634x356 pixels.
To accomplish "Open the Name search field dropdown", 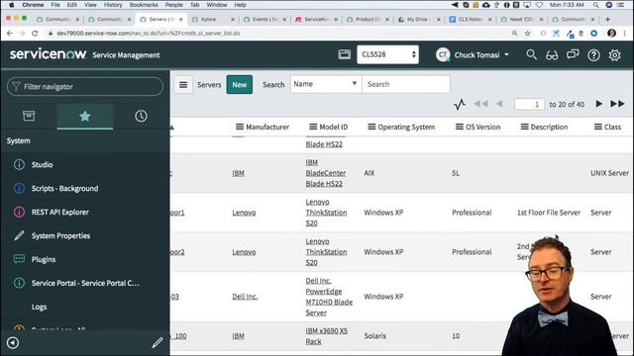I will click(326, 84).
